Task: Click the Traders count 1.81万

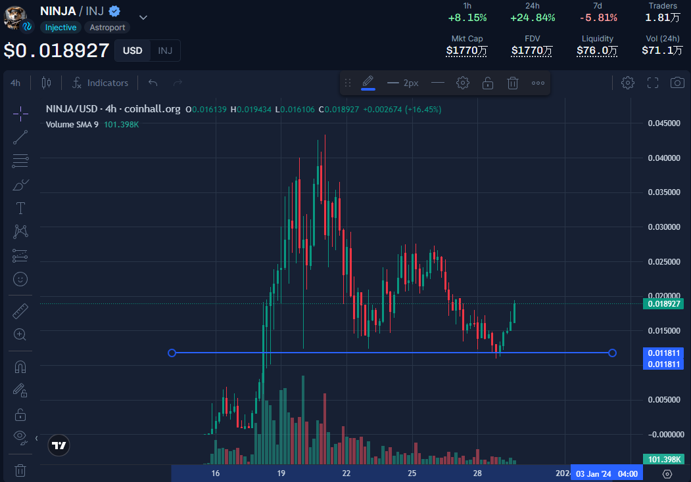Action: coord(662,18)
